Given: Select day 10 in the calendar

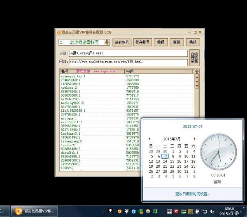Looking at the screenshot, I should click(186, 156).
